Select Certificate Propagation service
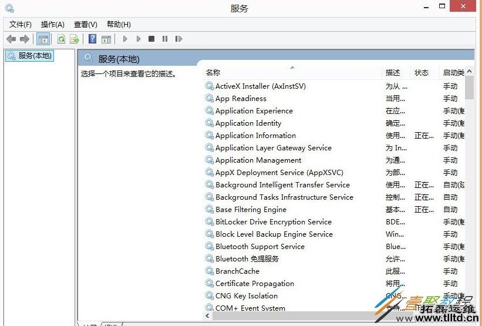Screen dimensions: 482x326 [255, 283]
